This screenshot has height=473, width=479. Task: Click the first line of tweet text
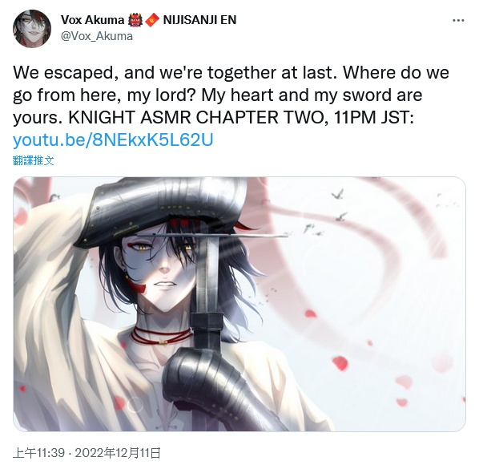coord(231,73)
